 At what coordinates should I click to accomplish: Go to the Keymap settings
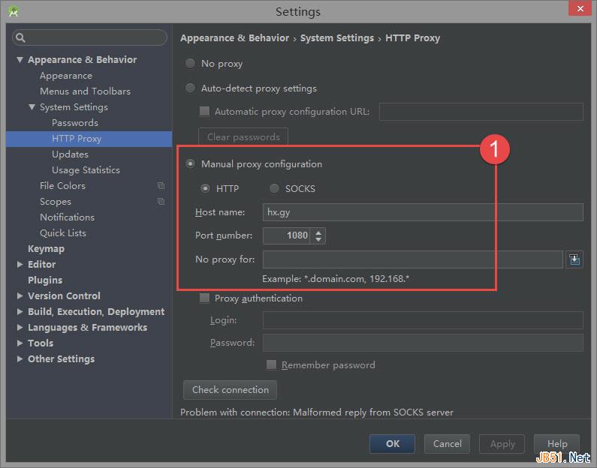(46, 249)
